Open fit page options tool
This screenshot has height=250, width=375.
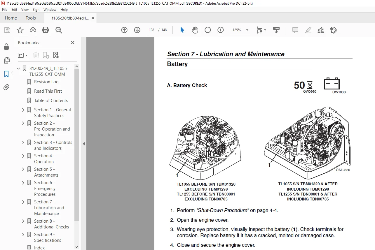(261, 30)
